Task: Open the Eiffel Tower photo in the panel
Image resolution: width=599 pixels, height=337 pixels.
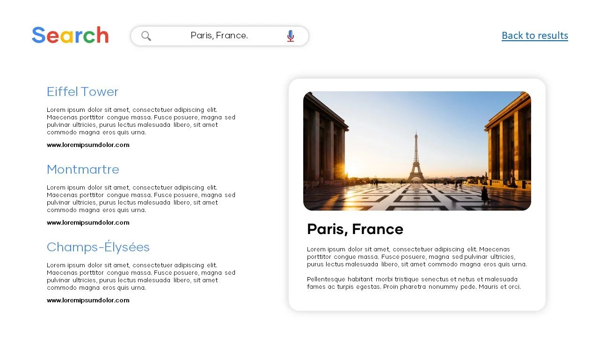Action: [417, 150]
